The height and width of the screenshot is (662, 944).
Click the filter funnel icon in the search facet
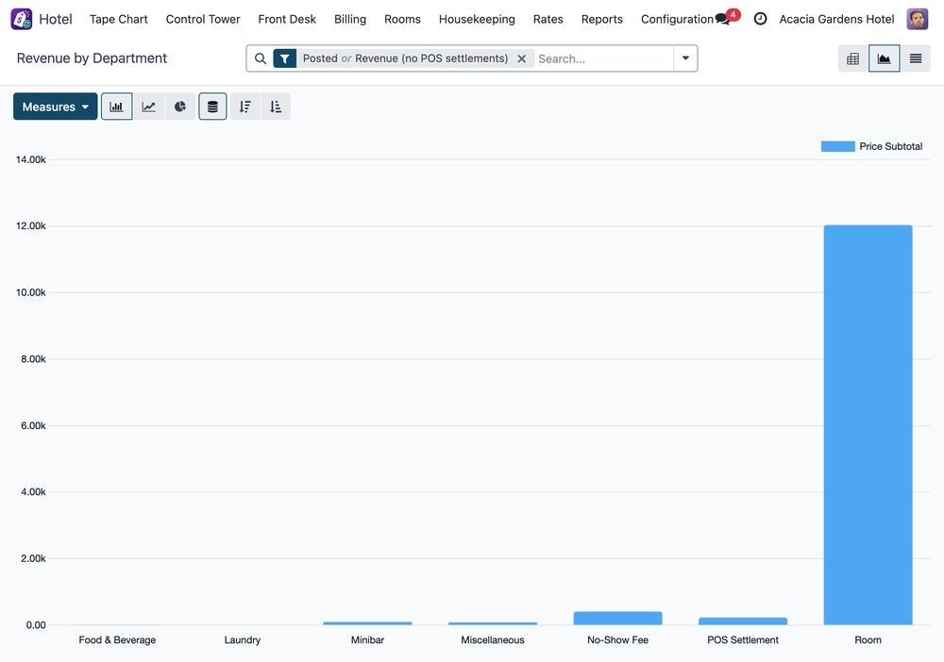[285, 58]
